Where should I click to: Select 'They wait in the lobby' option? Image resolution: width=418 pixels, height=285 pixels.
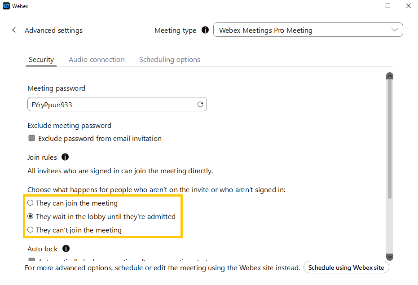tap(31, 216)
